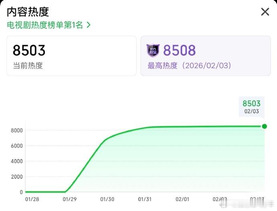Click the 01/30 date on the axis

tap(107, 199)
